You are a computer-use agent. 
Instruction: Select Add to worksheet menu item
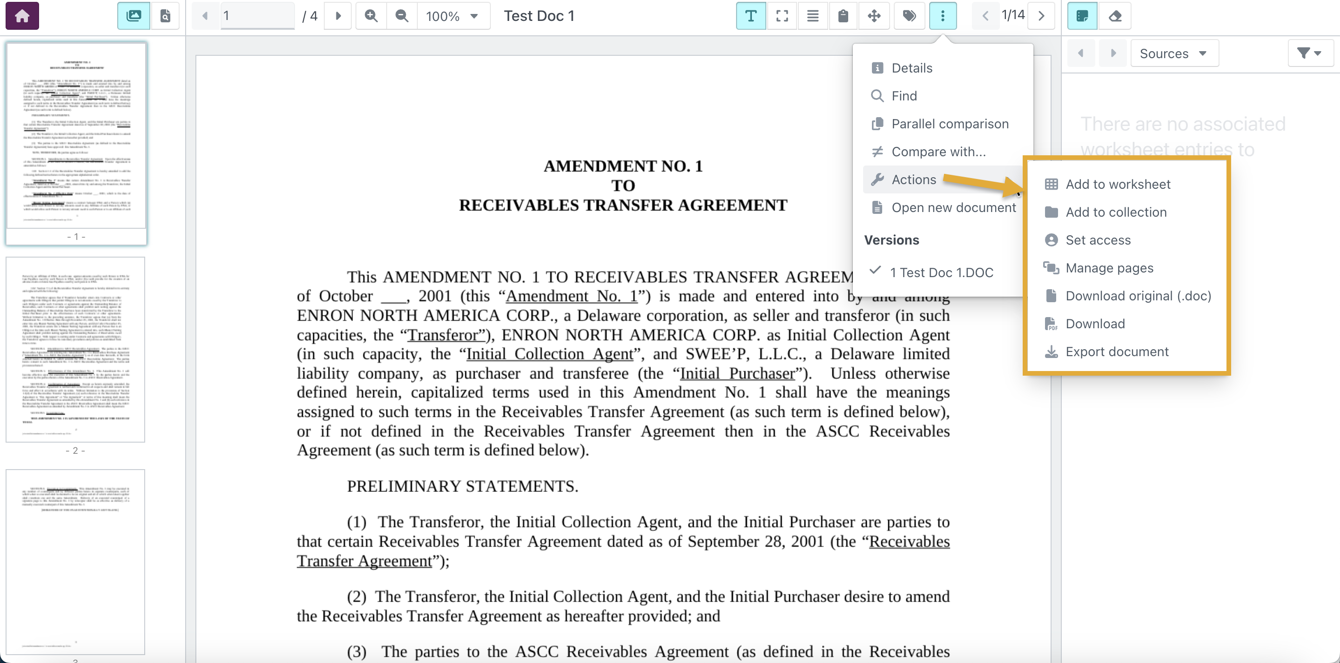1117,184
